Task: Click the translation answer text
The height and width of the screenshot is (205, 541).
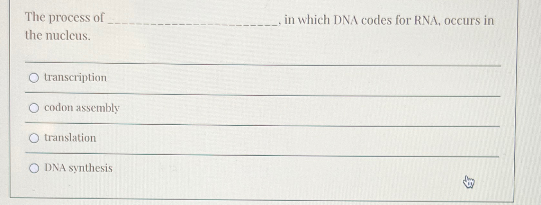Action: (69, 138)
